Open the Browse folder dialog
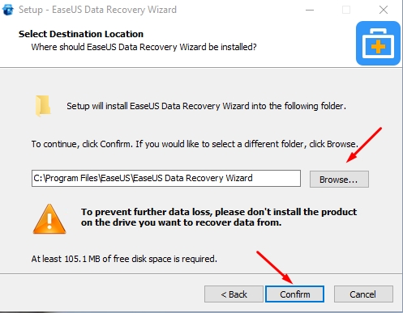Screen dimensions: 403x313 click(339, 179)
